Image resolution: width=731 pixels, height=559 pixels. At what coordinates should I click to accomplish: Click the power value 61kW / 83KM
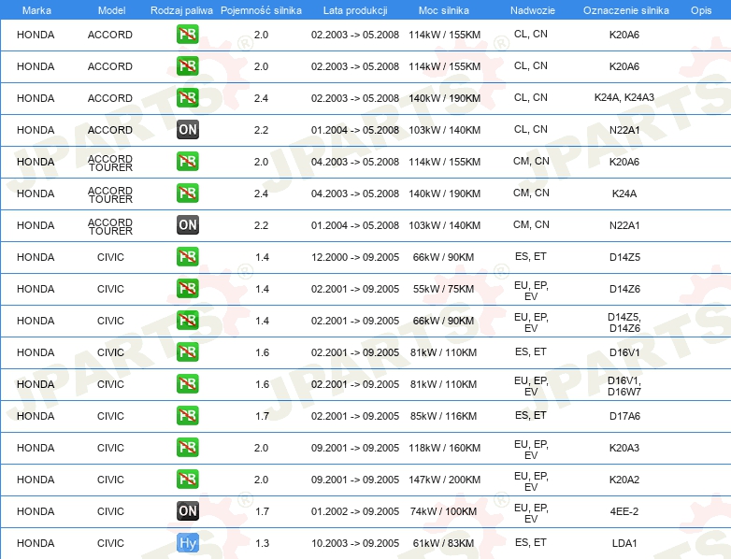click(443, 543)
